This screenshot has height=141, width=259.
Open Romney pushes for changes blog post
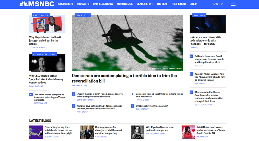[109, 130]
